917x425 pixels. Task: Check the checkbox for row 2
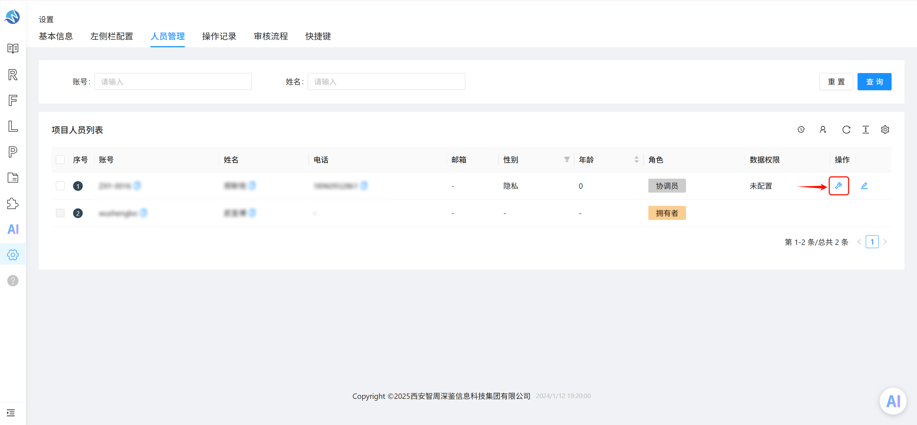click(x=60, y=213)
